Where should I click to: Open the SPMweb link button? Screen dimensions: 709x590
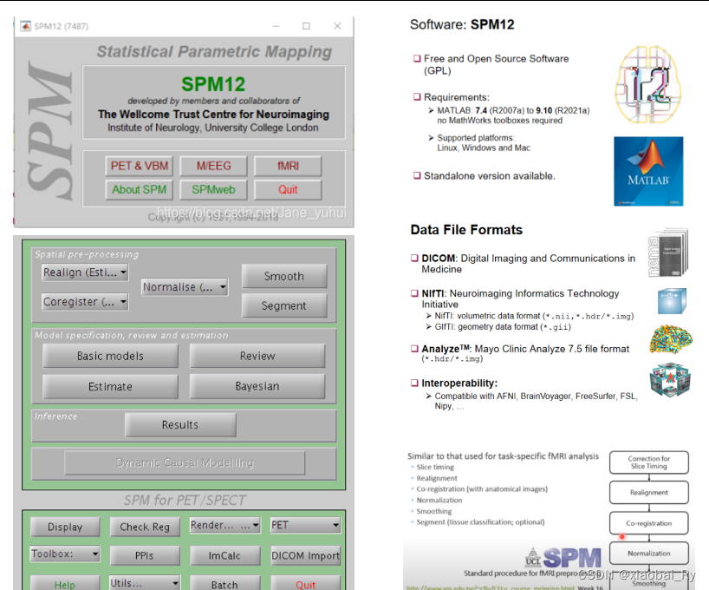point(213,190)
